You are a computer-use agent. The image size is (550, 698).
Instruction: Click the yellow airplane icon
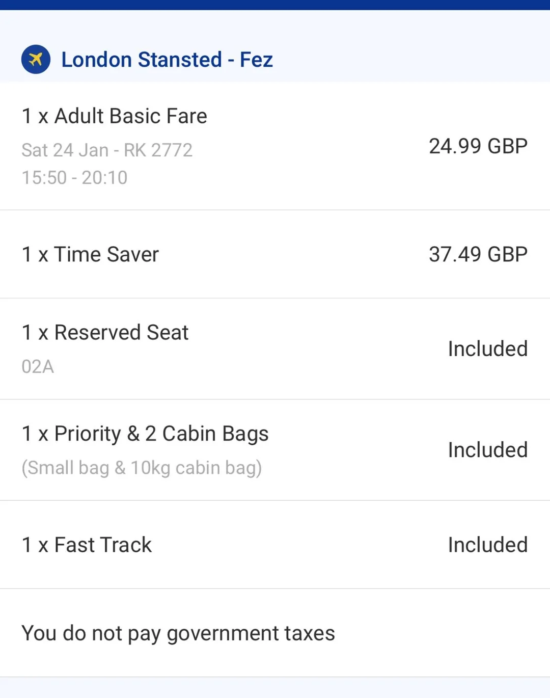pyautogui.click(x=36, y=60)
